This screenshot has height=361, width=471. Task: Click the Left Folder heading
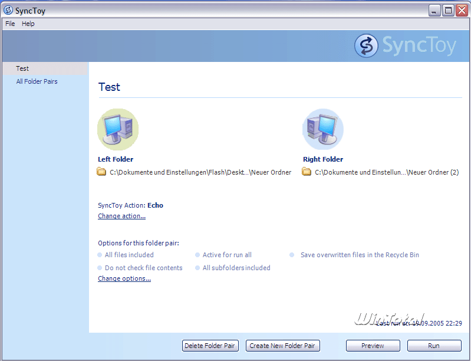coord(116,159)
